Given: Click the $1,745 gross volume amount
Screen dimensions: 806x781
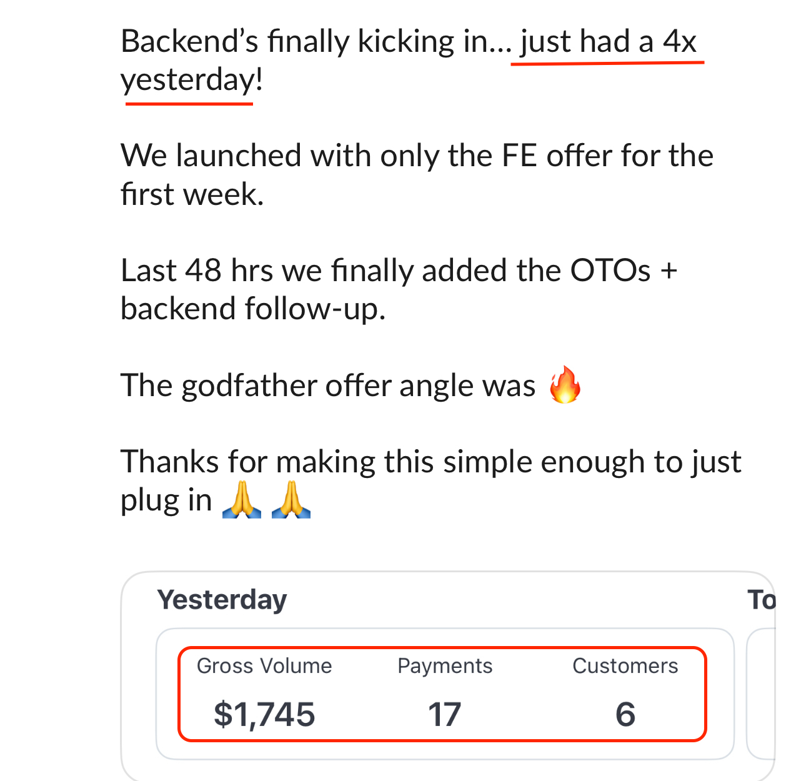Looking at the screenshot, I should (264, 714).
